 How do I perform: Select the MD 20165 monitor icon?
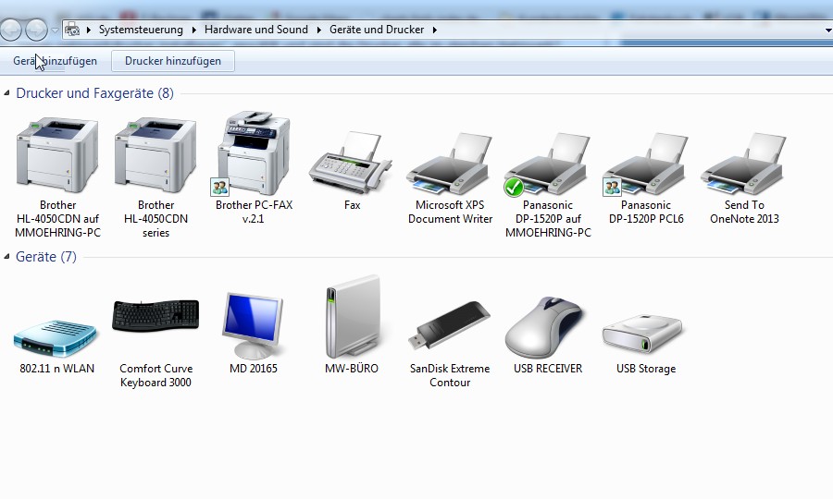point(253,325)
